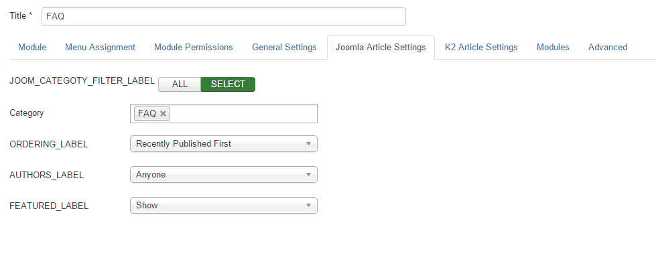
Task: Switch to K2 Article Settings tab
Action: pyautogui.click(x=481, y=48)
